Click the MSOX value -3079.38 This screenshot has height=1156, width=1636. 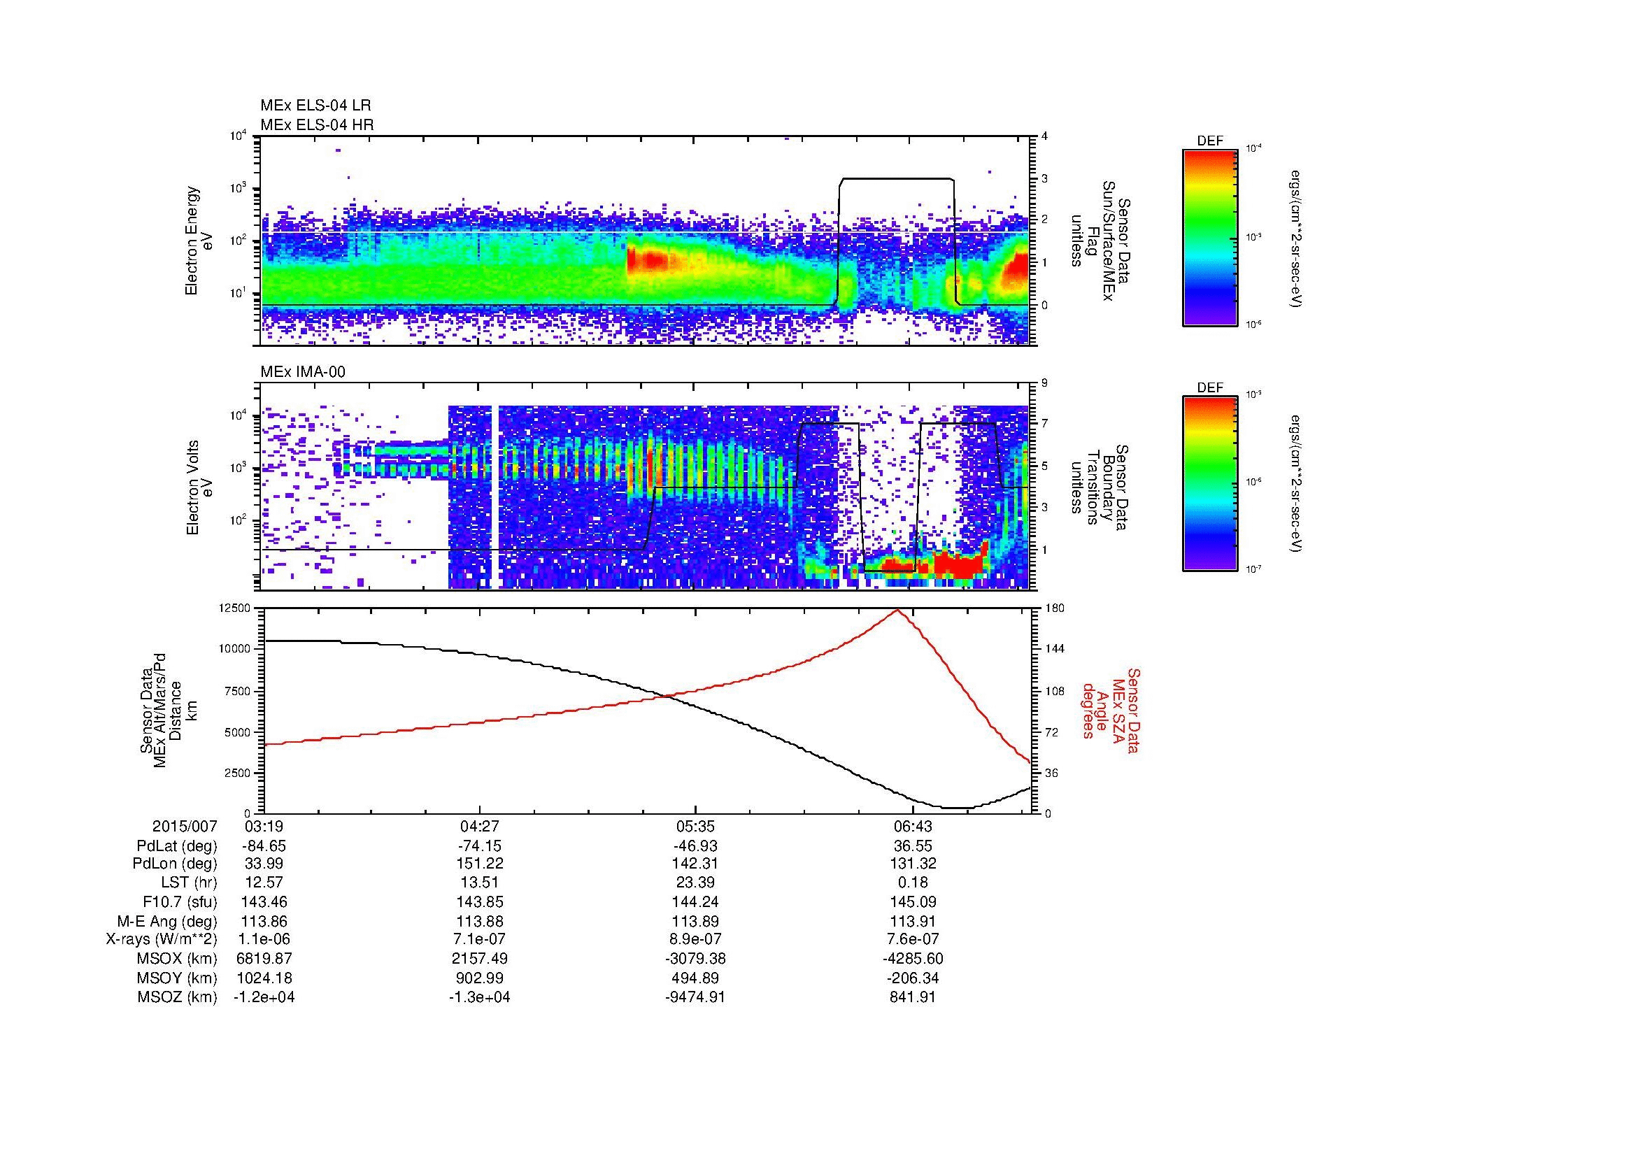[695, 959]
